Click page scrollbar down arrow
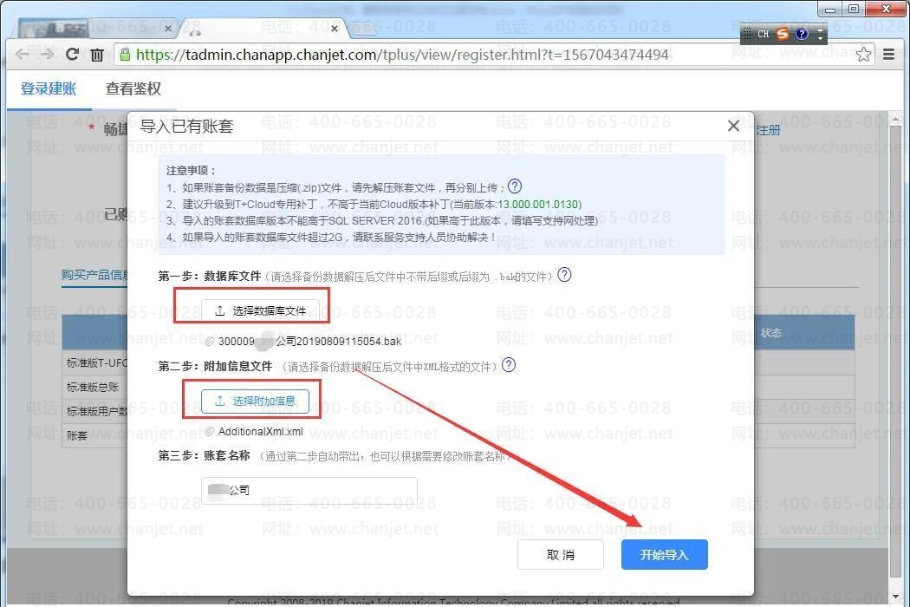The height and width of the screenshot is (607, 910). tap(895, 597)
